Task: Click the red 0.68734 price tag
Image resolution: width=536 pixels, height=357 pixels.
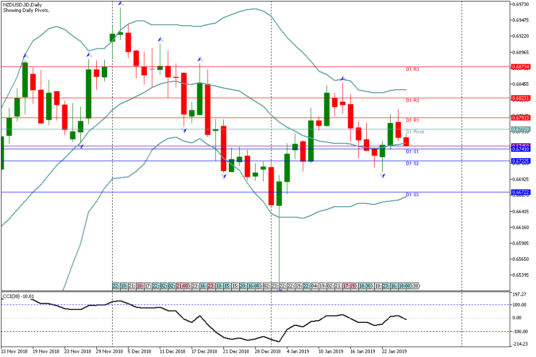Action: click(x=521, y=67)
